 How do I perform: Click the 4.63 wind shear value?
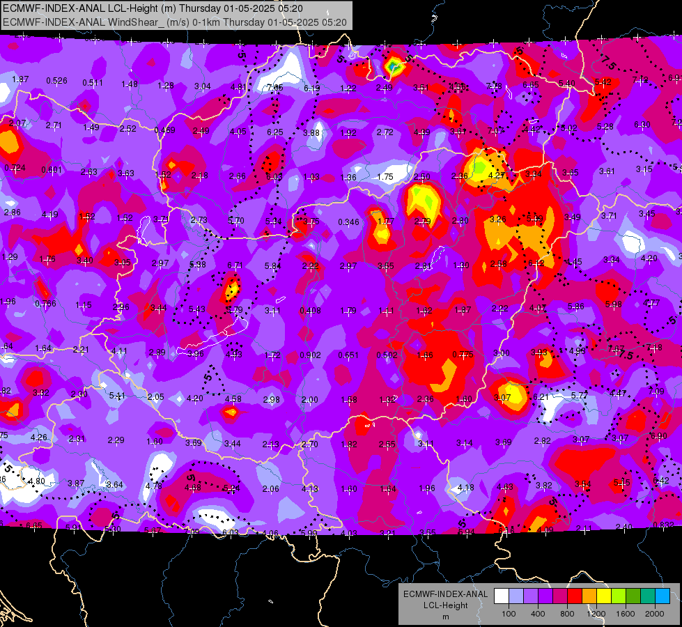pyautogui.click(x=505, y=486)
